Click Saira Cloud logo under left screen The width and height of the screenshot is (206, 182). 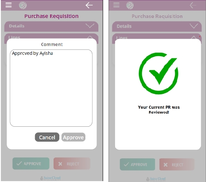coord(51,178)
